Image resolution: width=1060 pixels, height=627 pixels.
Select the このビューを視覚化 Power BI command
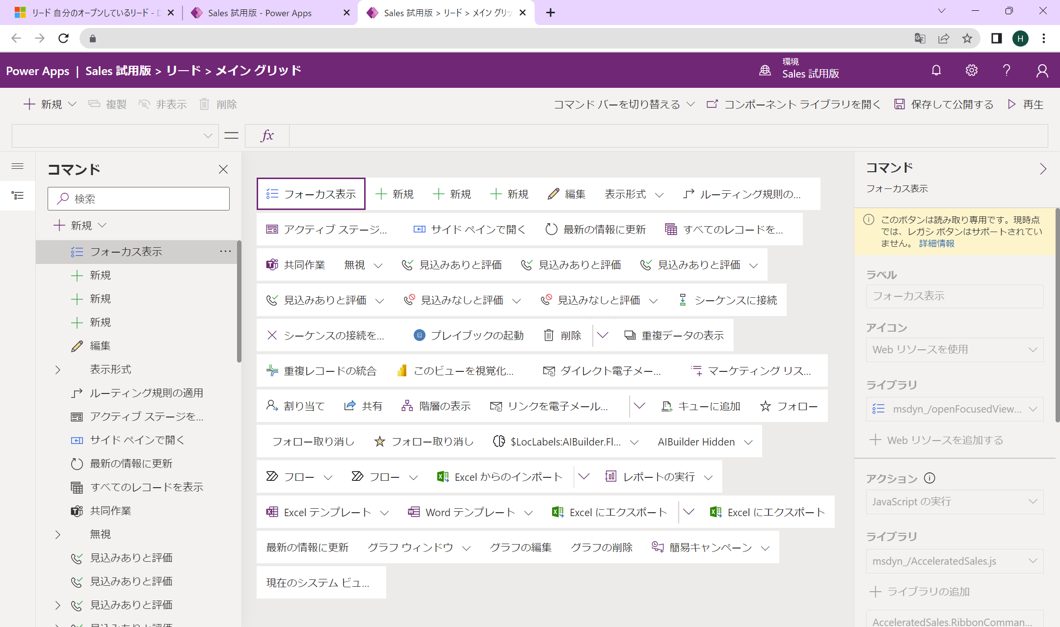(455, 371)
